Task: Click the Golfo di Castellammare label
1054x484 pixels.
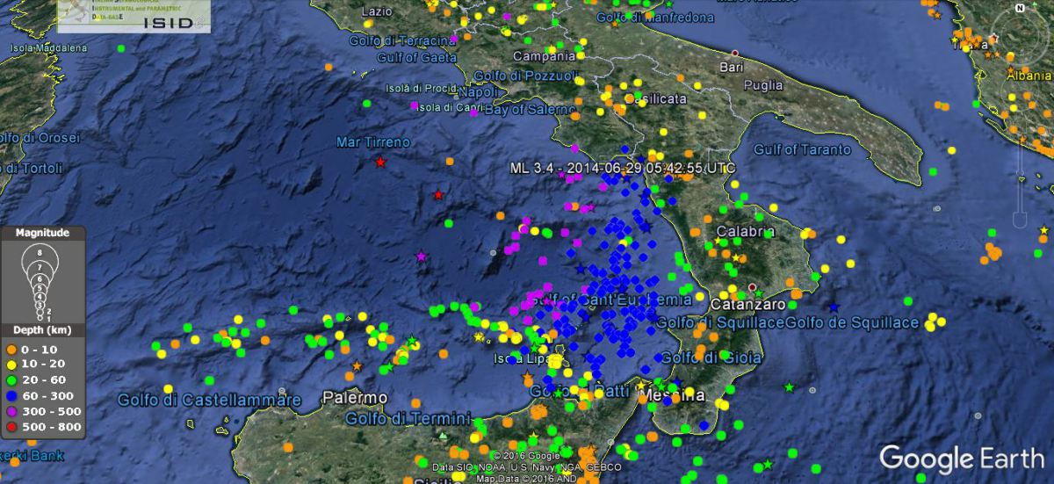Action: point(209,401)
